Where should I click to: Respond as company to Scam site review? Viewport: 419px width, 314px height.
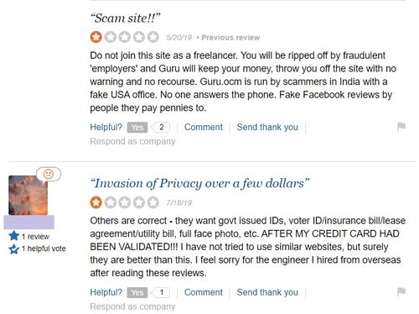coord(132,142)
